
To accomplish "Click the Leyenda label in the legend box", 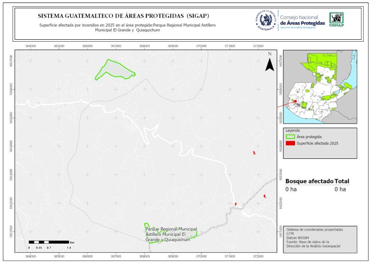I will click(x=294, y=131).
